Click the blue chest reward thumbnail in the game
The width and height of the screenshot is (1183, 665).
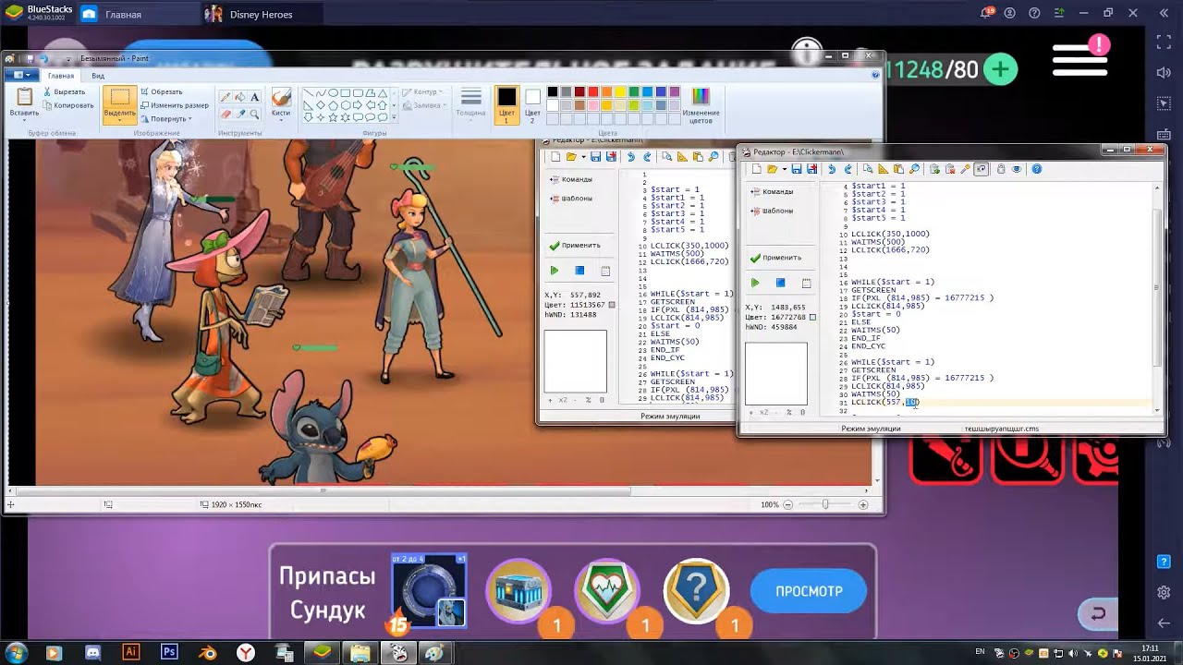tap(518, 590)
